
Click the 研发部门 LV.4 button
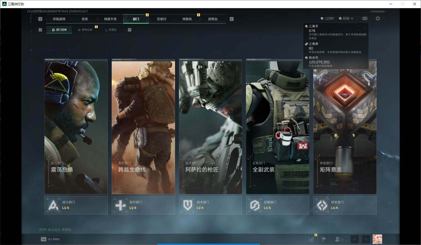click(345, 205)
